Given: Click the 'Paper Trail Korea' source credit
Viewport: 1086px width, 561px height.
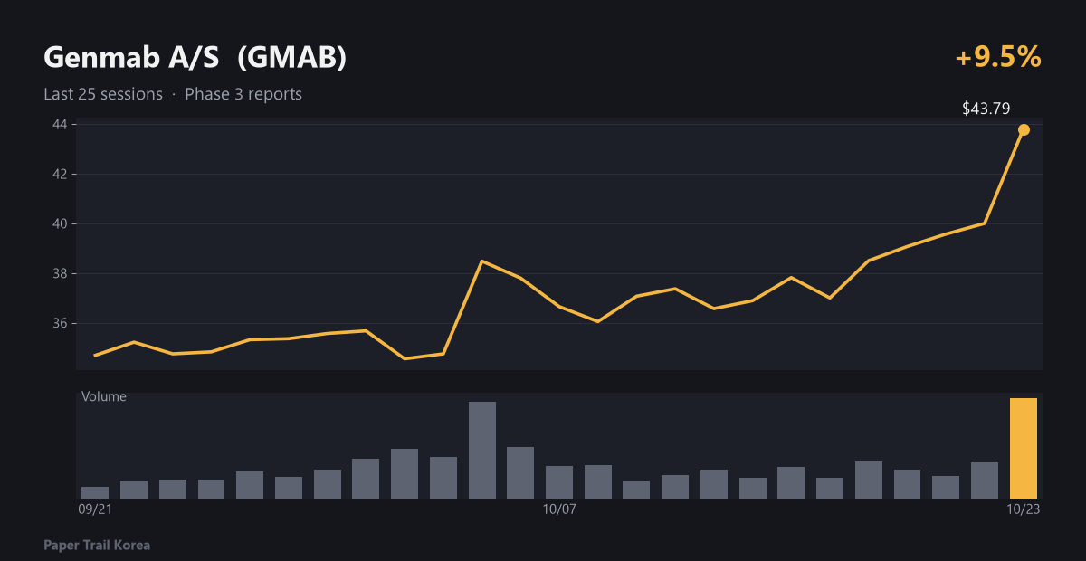Looking at the screenshot, I should click(x=97, y=546).
